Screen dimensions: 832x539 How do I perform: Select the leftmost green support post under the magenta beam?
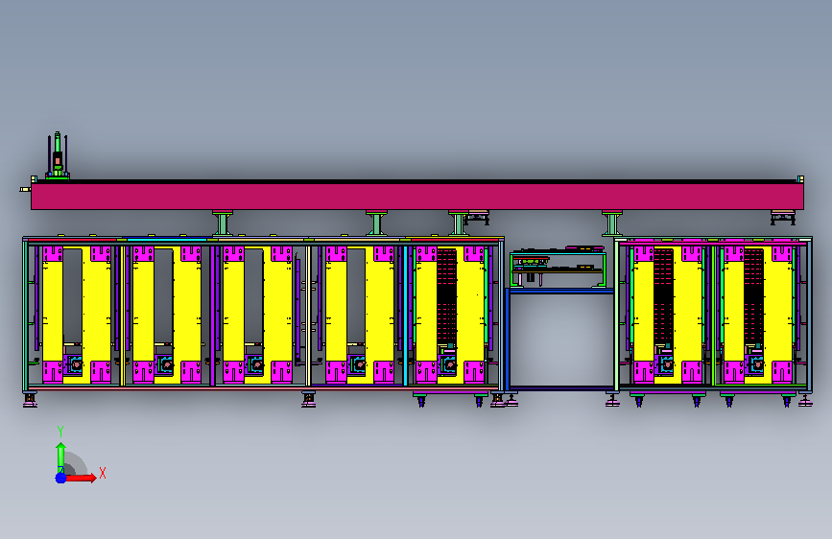[x=223, y=223]
